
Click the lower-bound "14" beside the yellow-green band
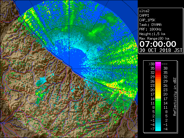coord(153,99)
